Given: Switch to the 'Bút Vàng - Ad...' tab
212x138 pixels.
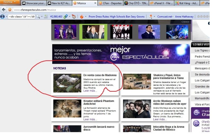Looking at the screenshot, I should pyautogui.click(x=187, y=3).
